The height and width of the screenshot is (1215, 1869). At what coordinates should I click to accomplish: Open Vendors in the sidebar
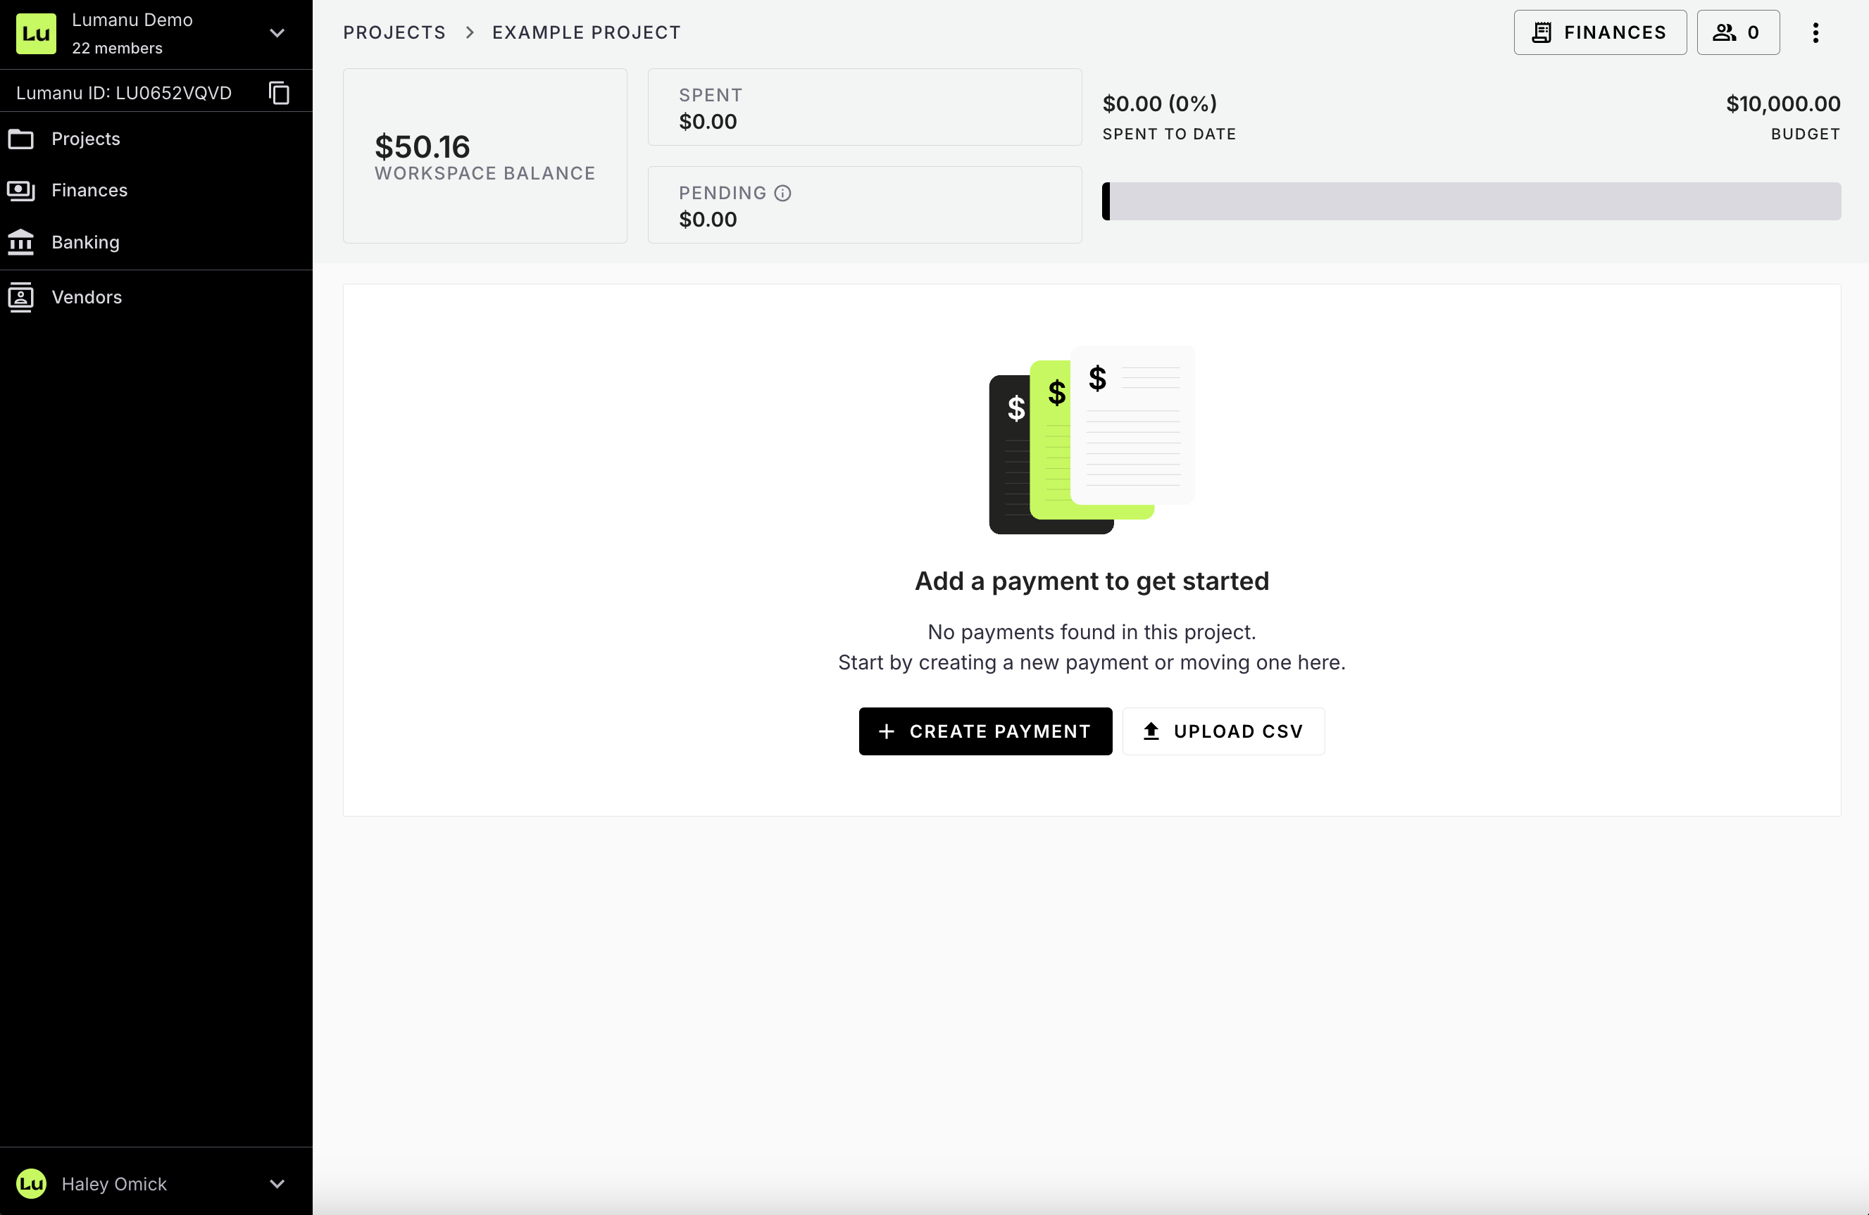point(87,298)
